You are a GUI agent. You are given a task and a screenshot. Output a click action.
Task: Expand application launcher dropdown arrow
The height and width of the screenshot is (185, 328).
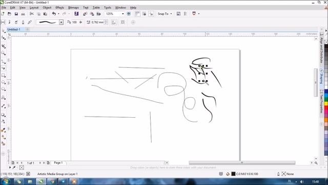(199, 14)
